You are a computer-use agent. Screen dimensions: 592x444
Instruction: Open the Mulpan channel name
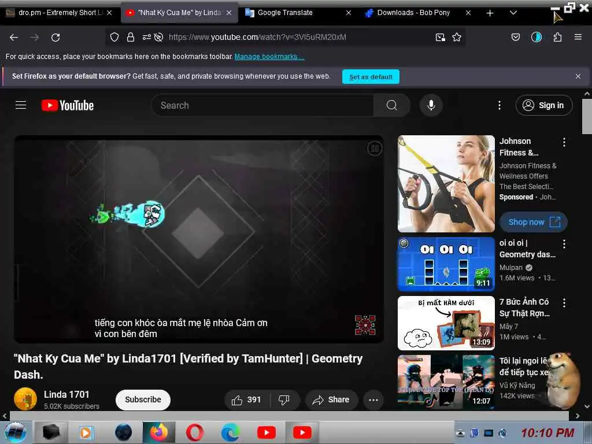point(511,267)
